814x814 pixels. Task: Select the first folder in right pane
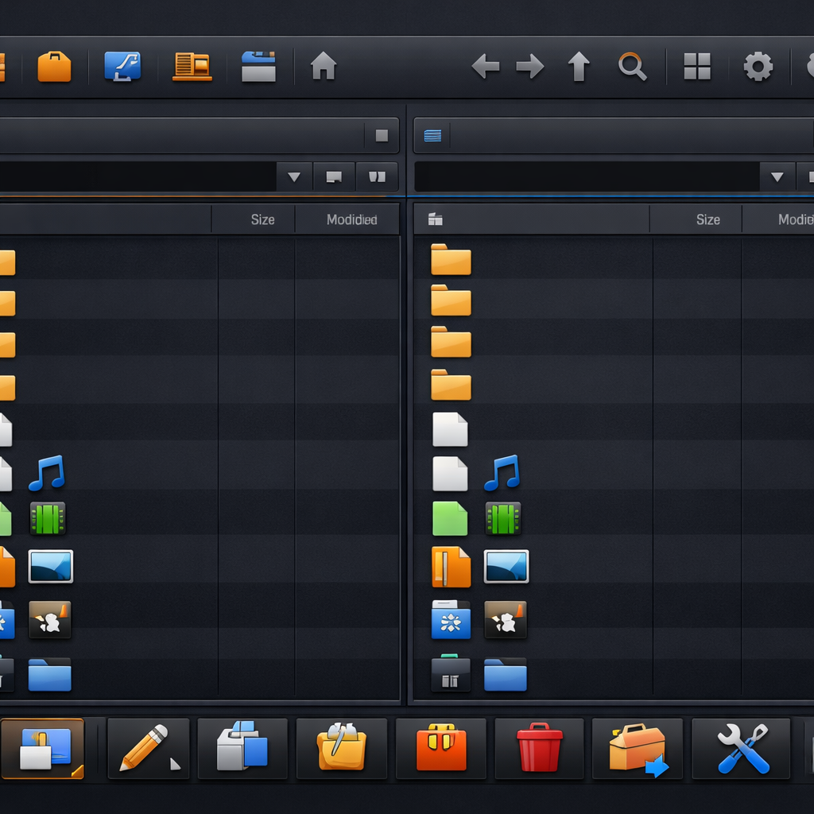[x=451, y=260]
